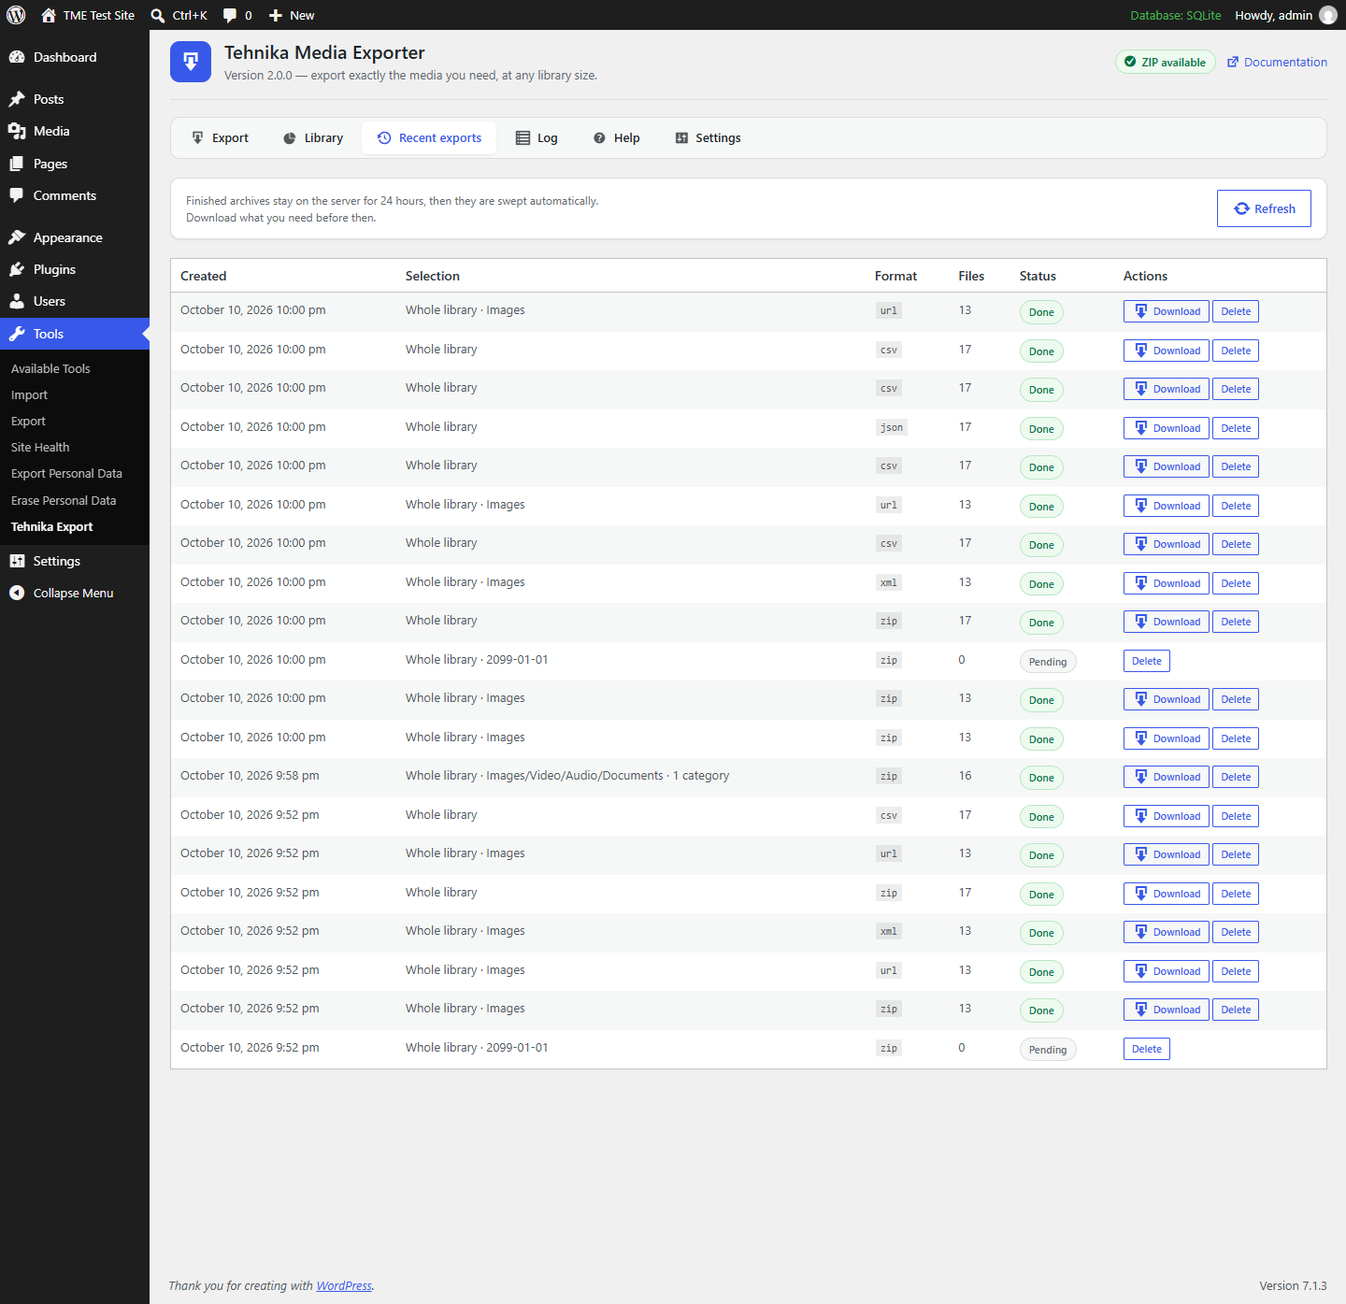Image resolution: width=1346 pixels, height=1304 pixels.
Task: Click the Tools wrench icon in sidebar
Action: pyautogui.click(x=17, y=334)
